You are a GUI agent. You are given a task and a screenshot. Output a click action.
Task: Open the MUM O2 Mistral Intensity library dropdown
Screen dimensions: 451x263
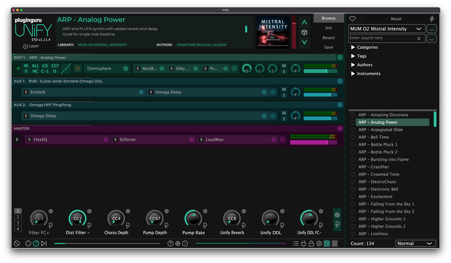387,29
